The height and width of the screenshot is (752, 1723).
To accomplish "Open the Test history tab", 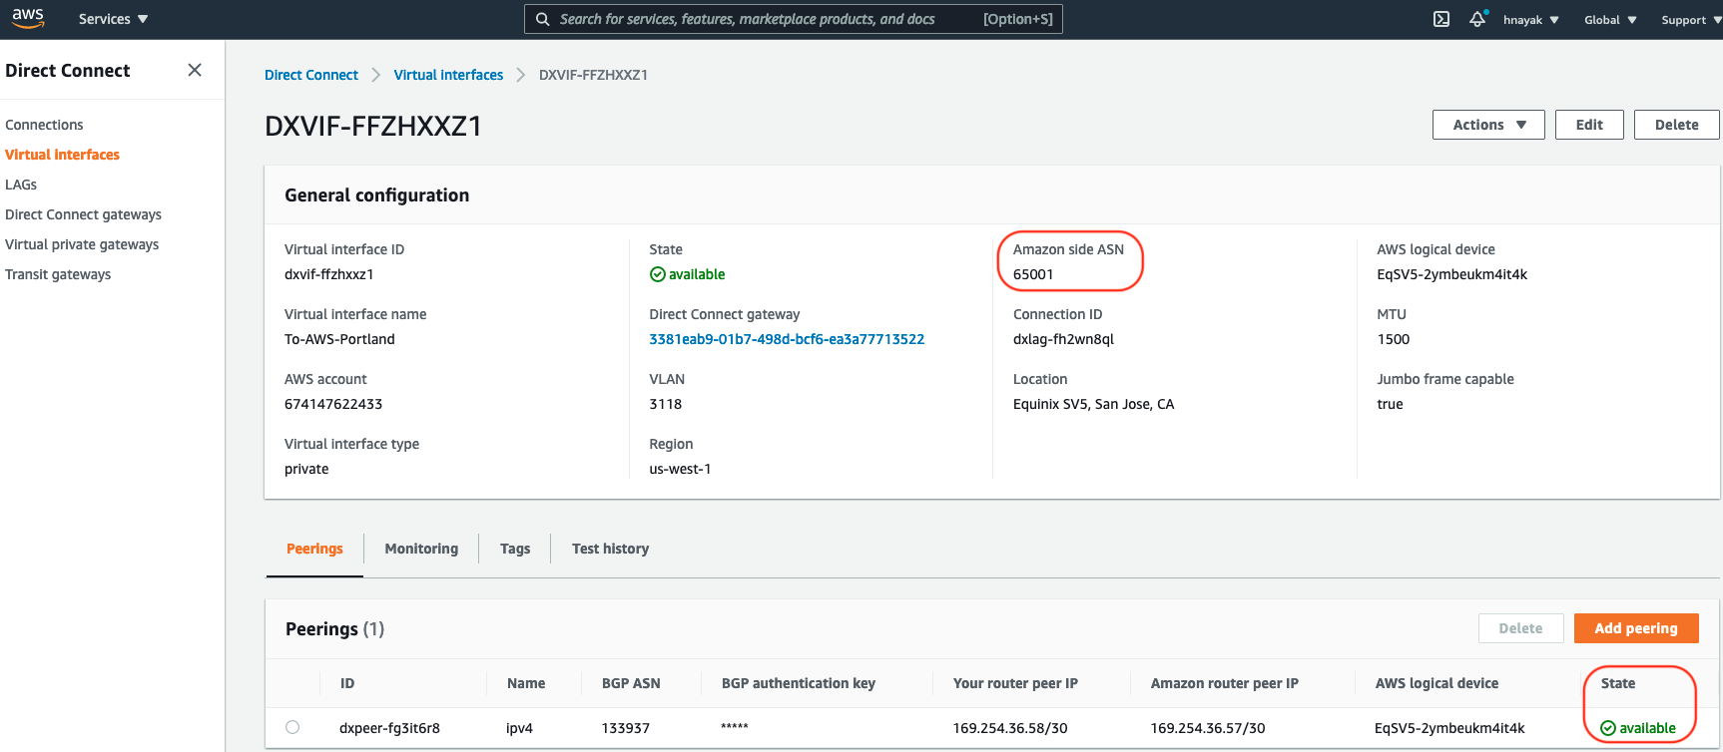I will (610, 549).
